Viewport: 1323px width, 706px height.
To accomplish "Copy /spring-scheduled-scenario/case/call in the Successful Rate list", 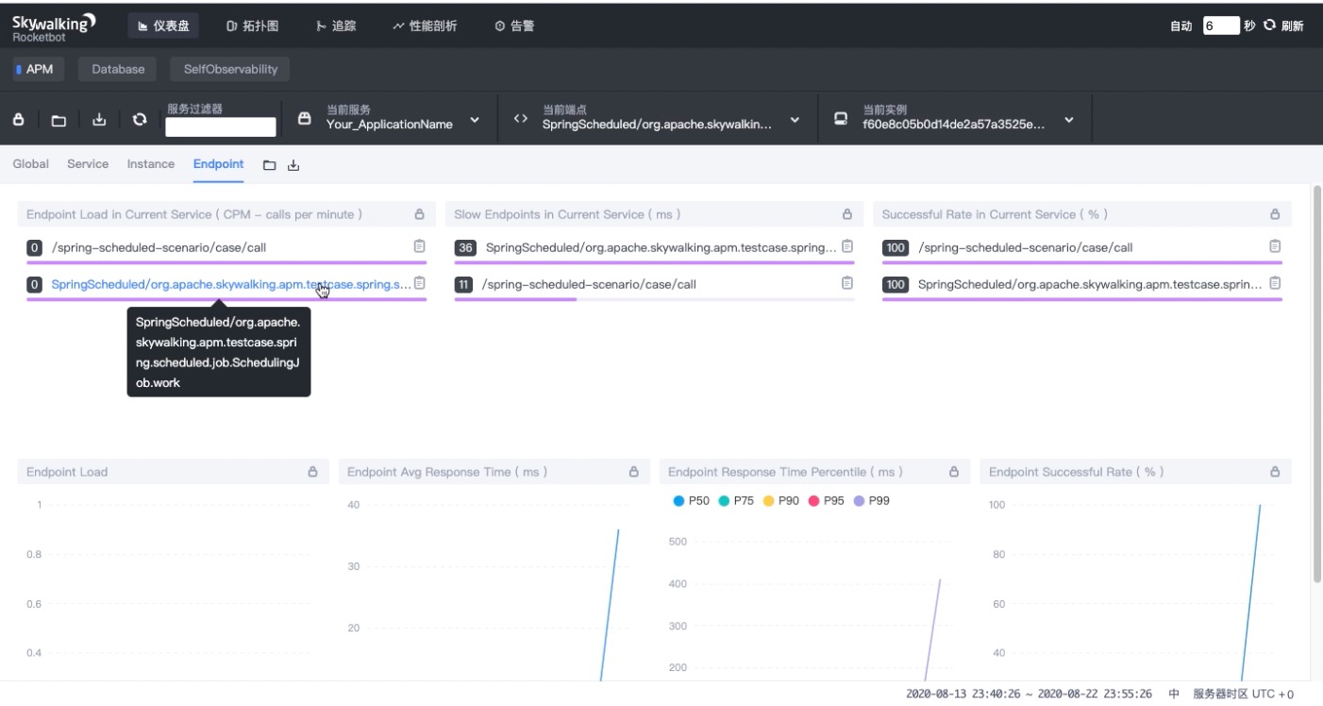I will [x=1275, y=246].
